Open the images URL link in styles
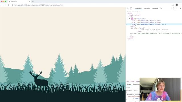 136,98
